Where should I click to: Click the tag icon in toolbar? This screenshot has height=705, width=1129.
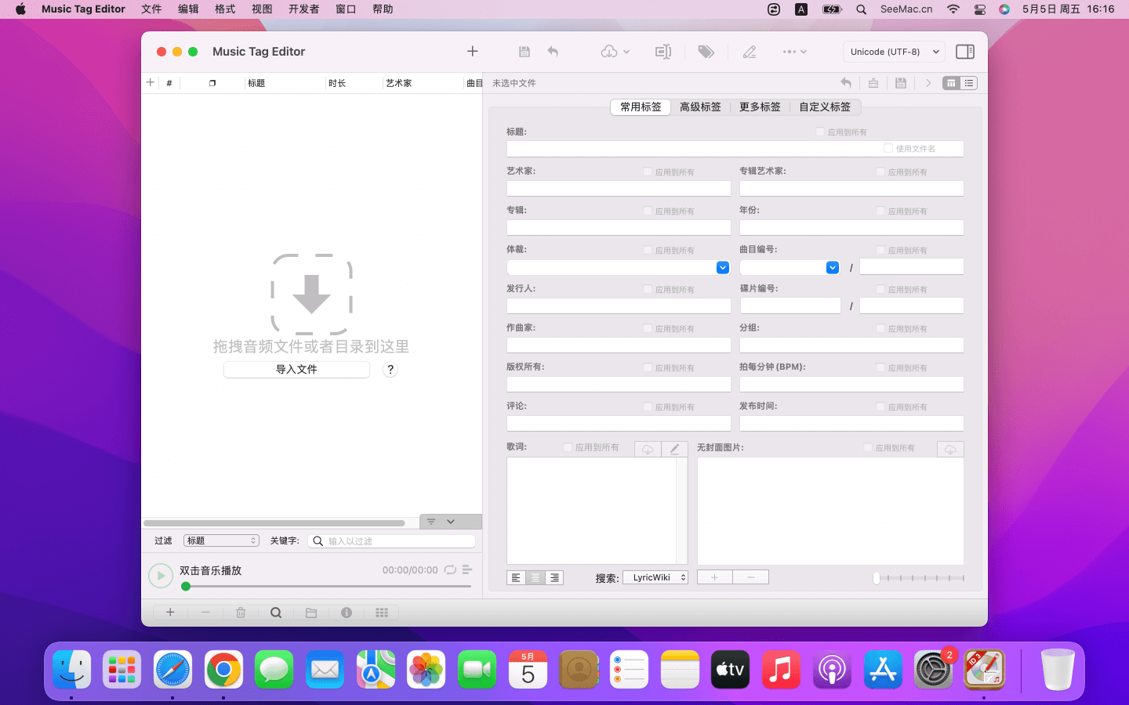pos(706,52)
